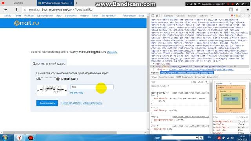This screenshot has height=141, width=251.
Task: Click the Изменить link
Action: [x=112, y=52]
